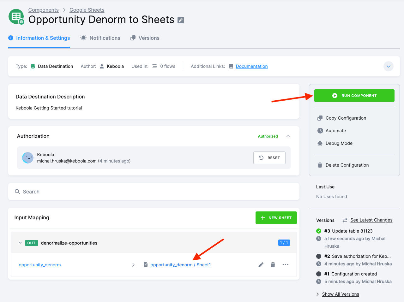Viewport: 404px width, 302px height.
Task: Click version #3 Update table 81123
Action: tap(348, 231)
